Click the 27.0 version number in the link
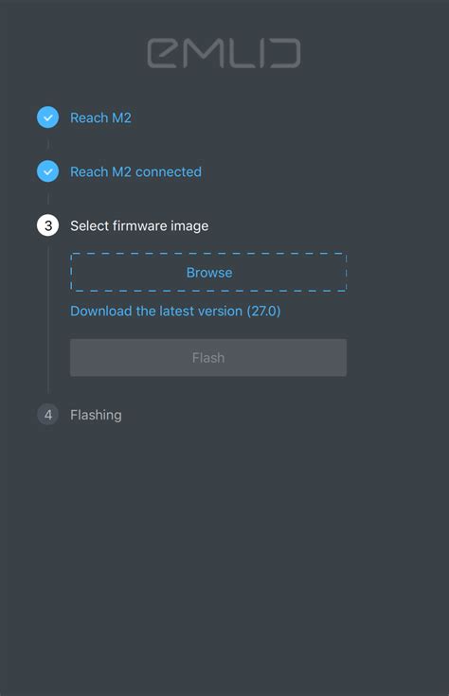The width and height of the screenshot is (449, 696). 263,311
